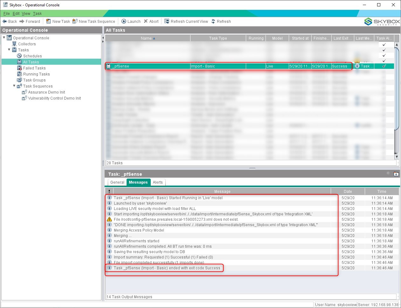Click the Task Groups icon
The image size is (401, 308).
(19, 80)
